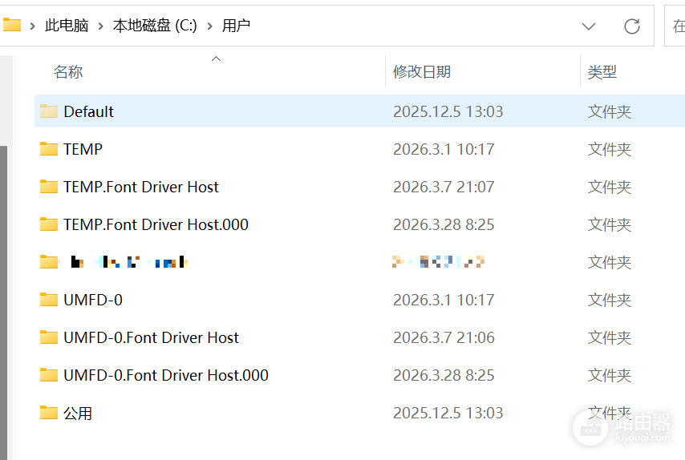The image size is (685, 460).
Task: Click the folder icon in the address bar
Action: click(11, 26)
